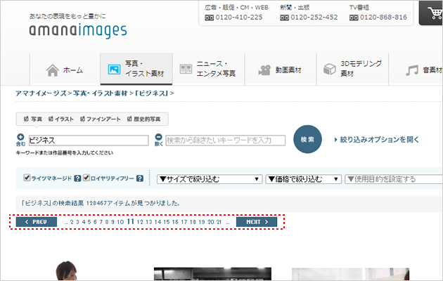Open the 使用目的を設定する dropdown
Viewport: 443px width, 281px height.
pos(394,179)
